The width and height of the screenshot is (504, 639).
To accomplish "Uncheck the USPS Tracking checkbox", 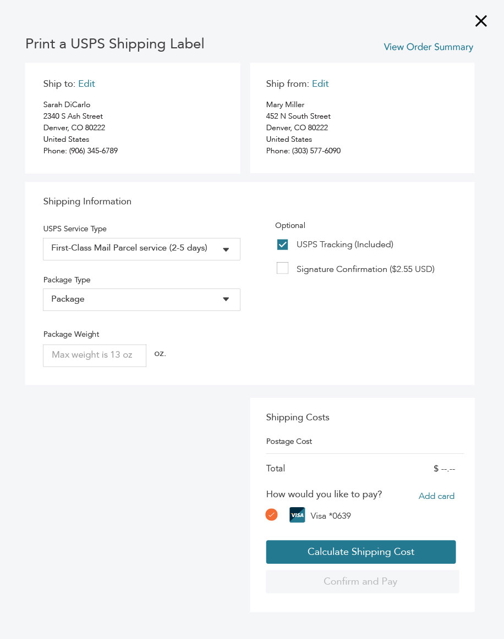I will coord(282,245).
